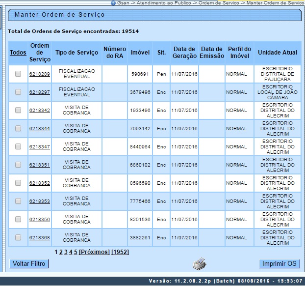
Task: Go to results page 3
Action: [x=66, y=252]
